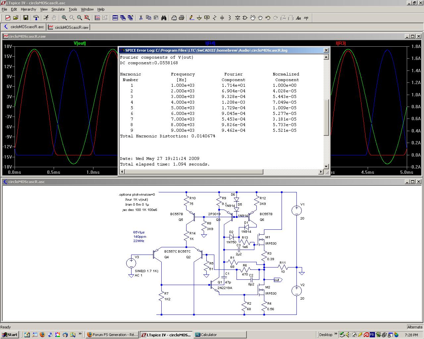Place a Ground symbol tool
The width and height of the screenshot is (424, 339).
point(199,18)
